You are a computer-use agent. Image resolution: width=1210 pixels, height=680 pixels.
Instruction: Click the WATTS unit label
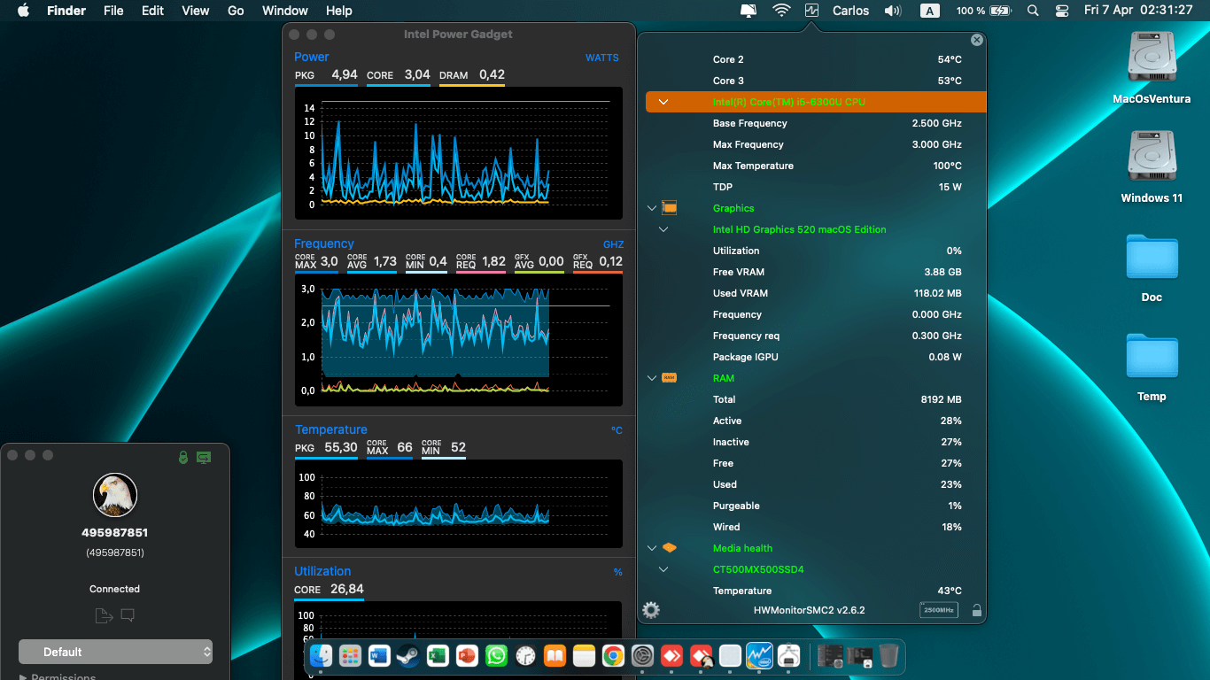[602, 58]
